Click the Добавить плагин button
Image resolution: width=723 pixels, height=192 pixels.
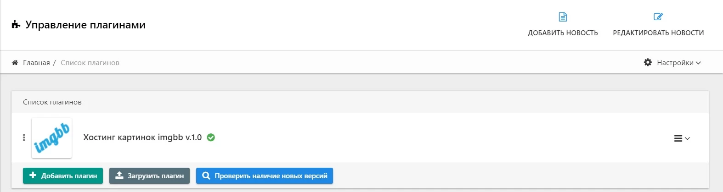[x=63, y=176]
